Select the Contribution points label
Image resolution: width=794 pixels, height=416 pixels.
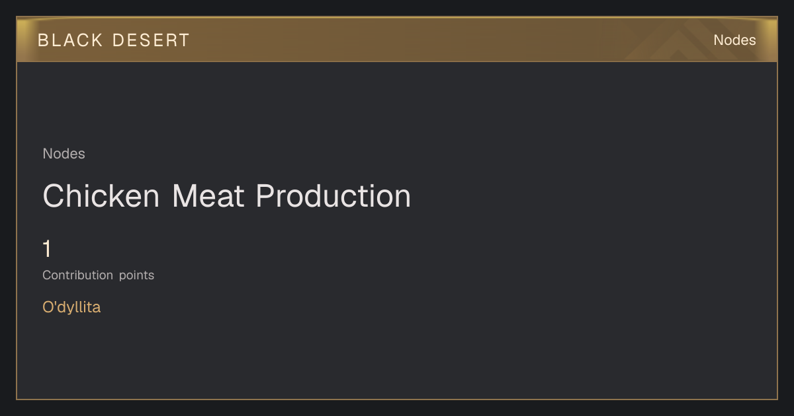(98, 275)
